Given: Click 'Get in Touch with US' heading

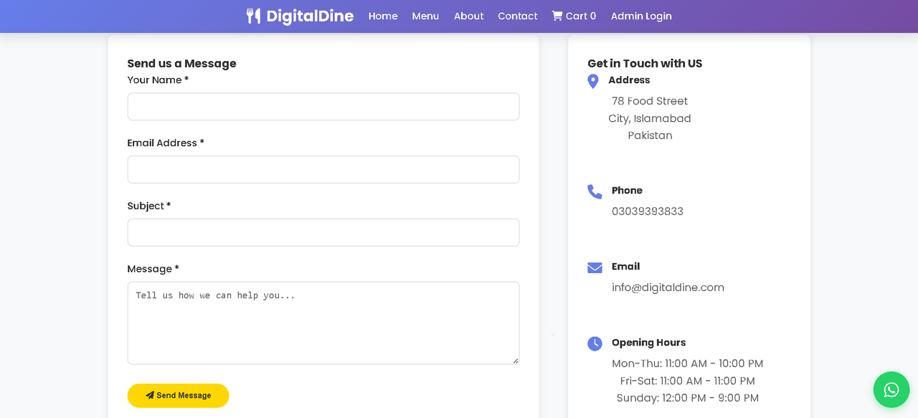Looking at the screenshot, I should tap(645, 63).
